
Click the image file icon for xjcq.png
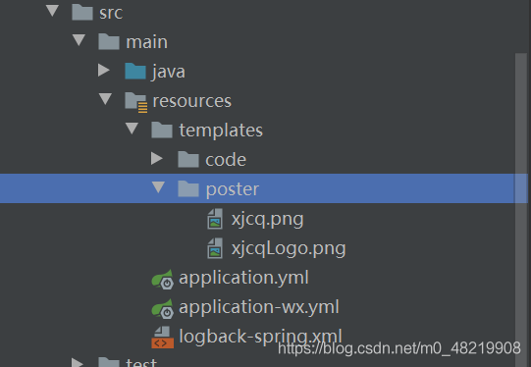pyautogui.click(x=215, y=219)
